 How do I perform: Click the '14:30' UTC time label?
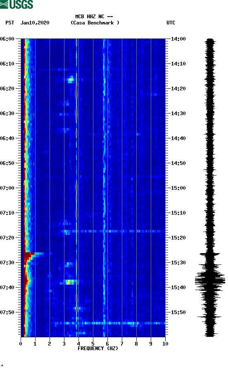(x=178, y=113)
